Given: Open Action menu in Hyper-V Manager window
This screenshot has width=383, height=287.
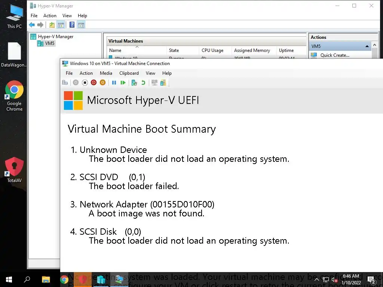Looking at the screenshot, I should click(50, 16).
